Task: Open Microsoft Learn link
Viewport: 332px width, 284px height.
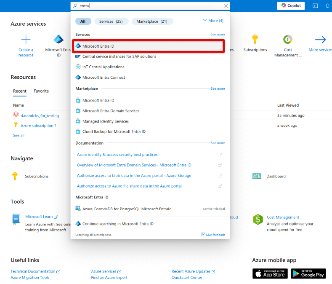Action: point(41,217)
